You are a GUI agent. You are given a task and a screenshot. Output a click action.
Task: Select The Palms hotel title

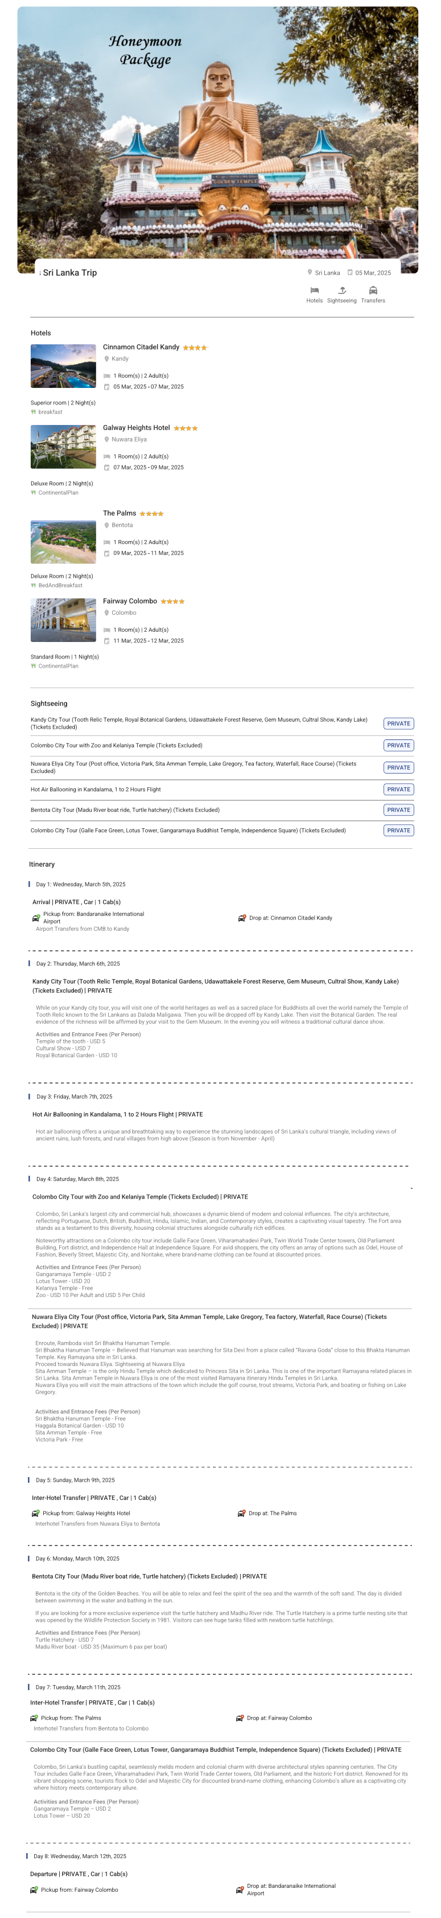coord(119,513)
